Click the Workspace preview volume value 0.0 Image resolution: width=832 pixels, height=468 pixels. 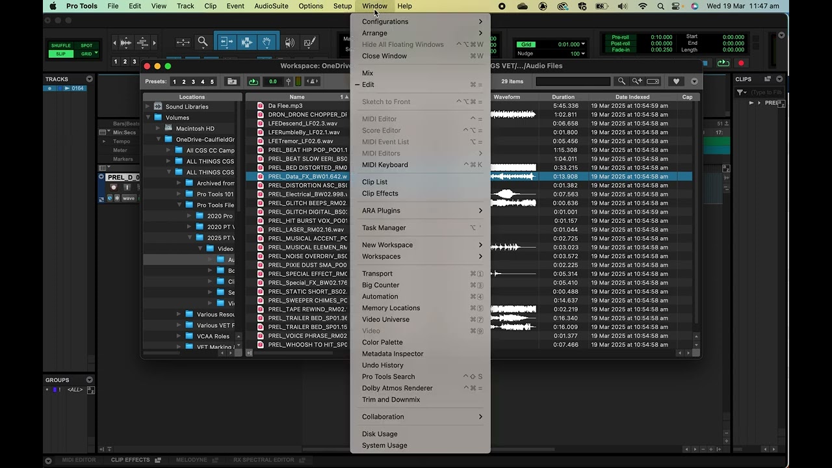tap(272, 81)
